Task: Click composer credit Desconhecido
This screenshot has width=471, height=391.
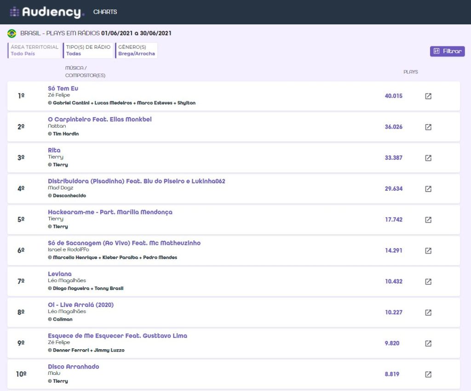Action: [x=67, y=196]
